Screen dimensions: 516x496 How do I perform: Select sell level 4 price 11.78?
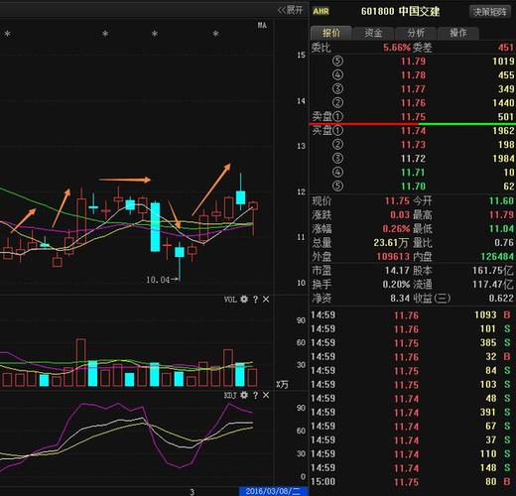coord(413,75)
